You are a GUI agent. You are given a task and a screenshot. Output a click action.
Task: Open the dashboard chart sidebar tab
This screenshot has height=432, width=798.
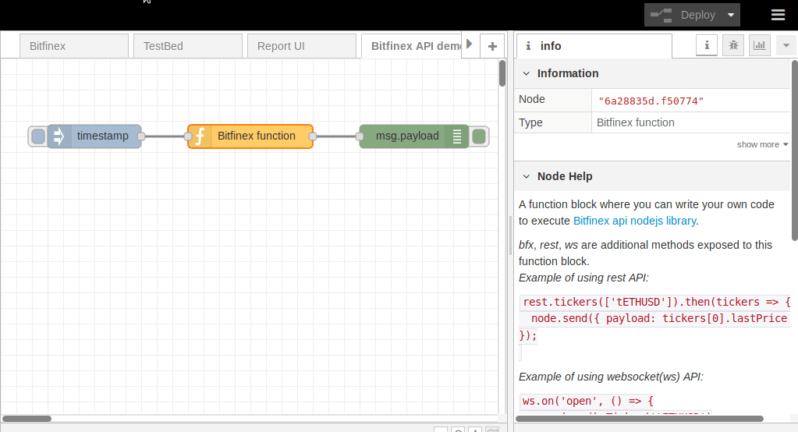tap(760, 46)
